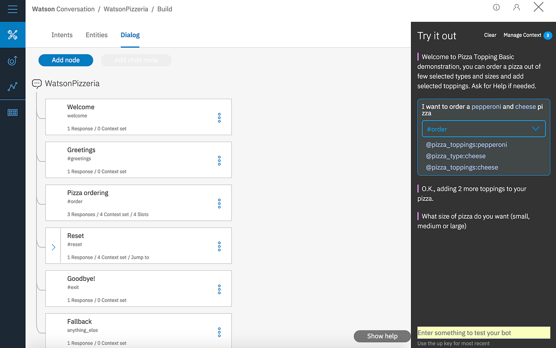The width and height of the screenshot is (556, 348).
Task: Open the Improve section from the sidebar
Action: click(13, 61)
